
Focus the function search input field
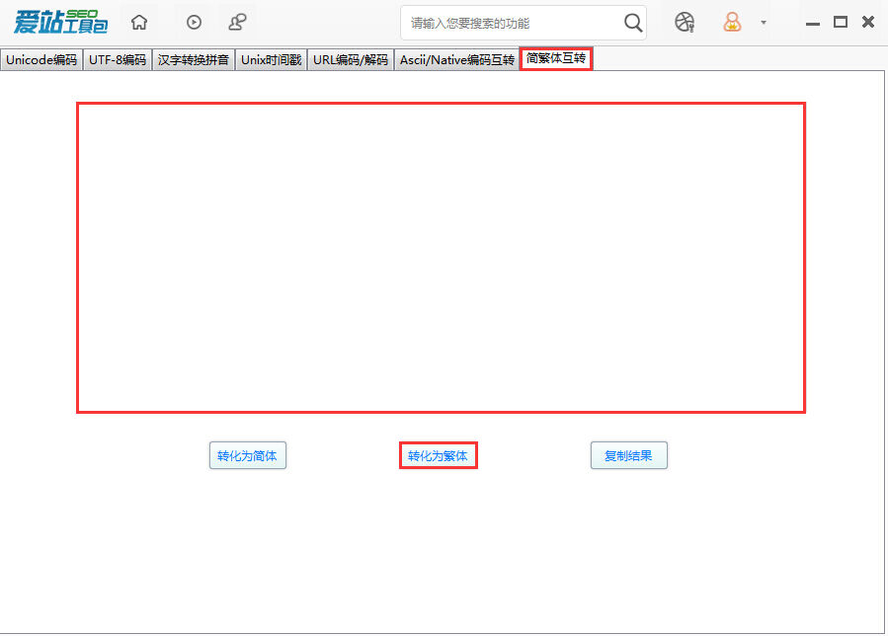[x=512, y=23]
